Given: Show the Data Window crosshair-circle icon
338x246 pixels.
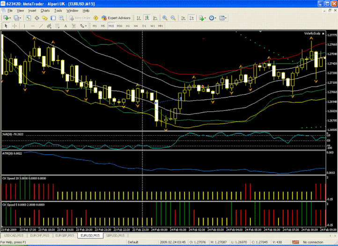Looking at the screenshot, I should pyautogui.click(x=37, y=18).
